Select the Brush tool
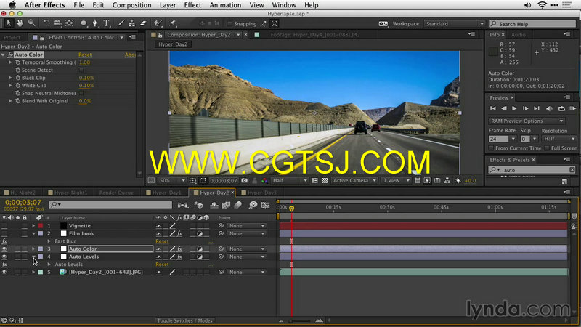 point(121,23)
